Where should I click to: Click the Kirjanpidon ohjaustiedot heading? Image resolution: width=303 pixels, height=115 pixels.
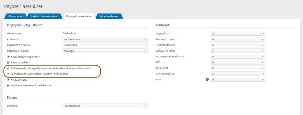pos(25,25)
